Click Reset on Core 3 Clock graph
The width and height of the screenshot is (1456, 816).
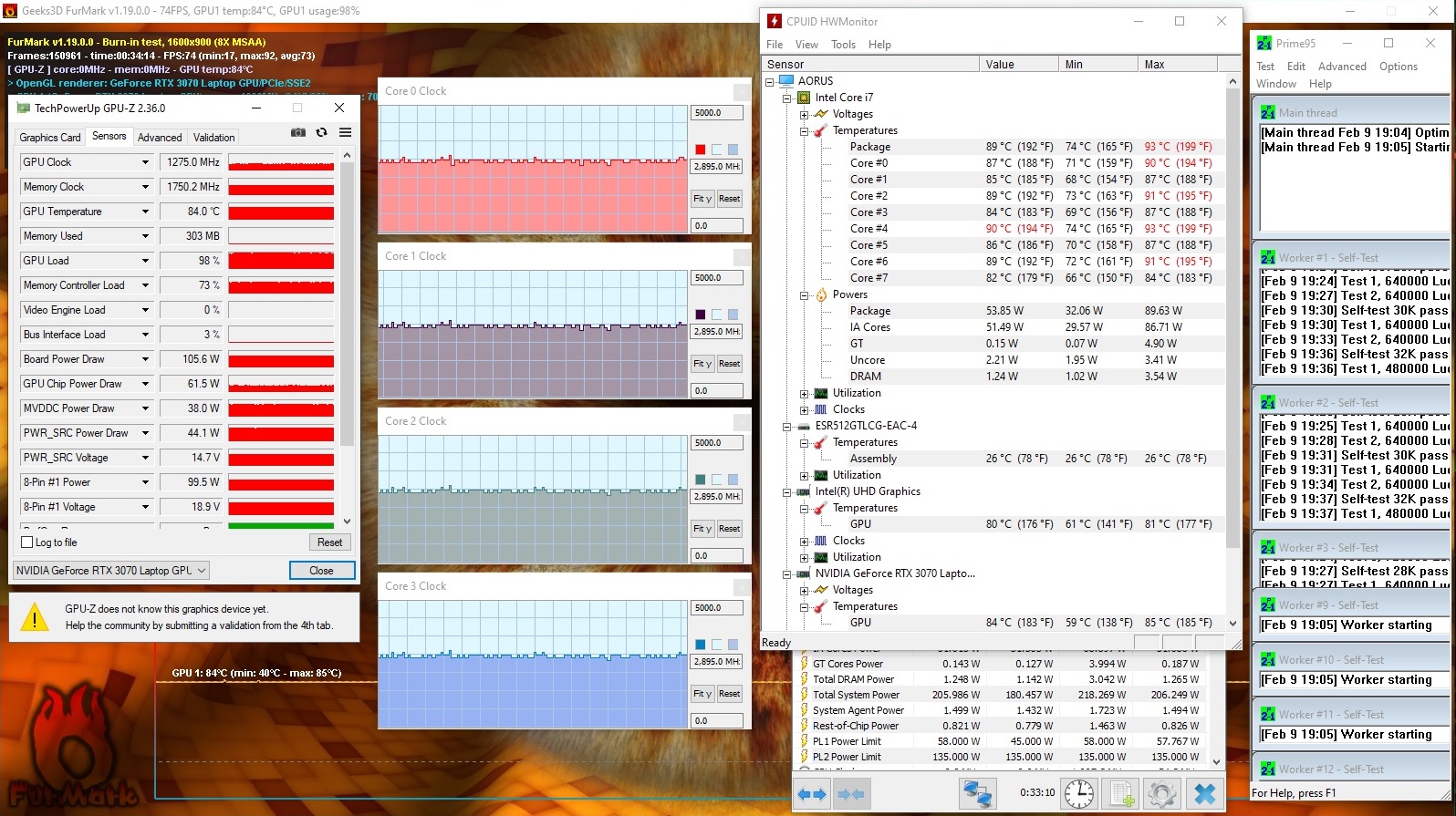pos(729,694)
